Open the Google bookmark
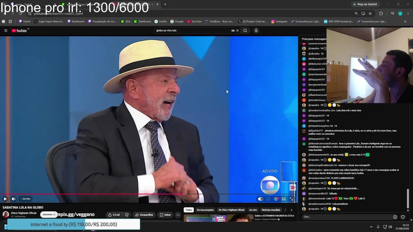 click(177, 22)
